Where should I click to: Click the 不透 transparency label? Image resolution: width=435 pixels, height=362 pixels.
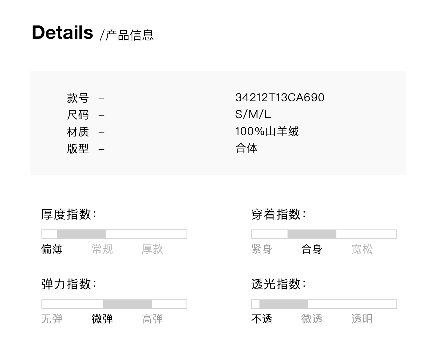(262, 319)
